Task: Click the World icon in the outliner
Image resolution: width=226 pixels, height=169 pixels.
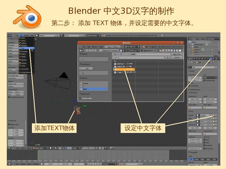Action: point(193,47)
